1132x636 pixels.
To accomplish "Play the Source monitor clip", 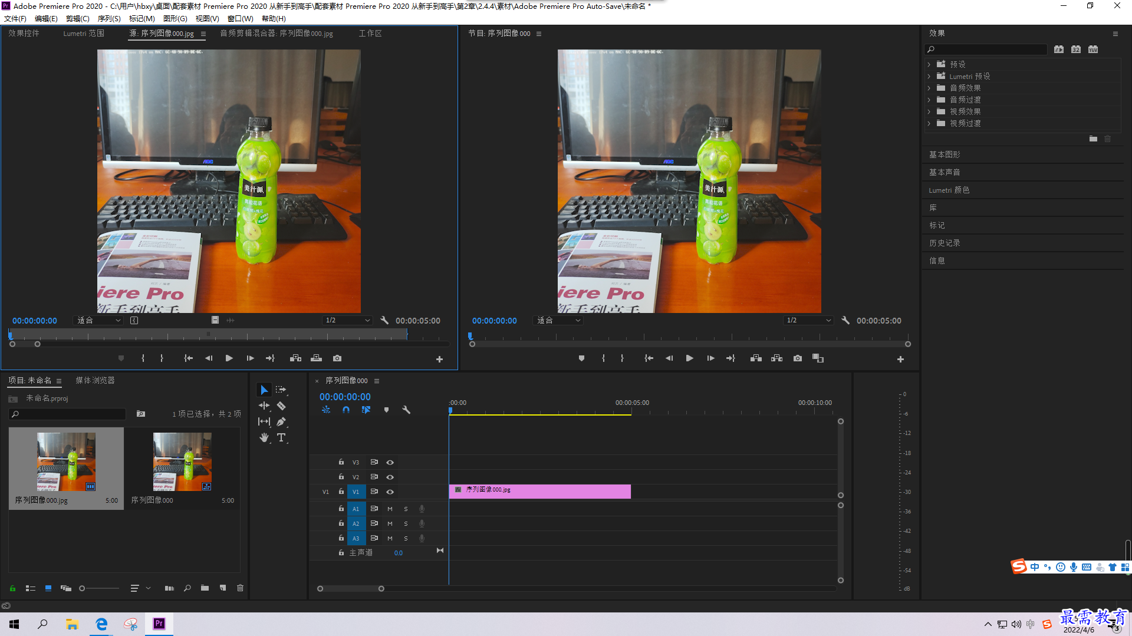I will (x=229, y=358).
